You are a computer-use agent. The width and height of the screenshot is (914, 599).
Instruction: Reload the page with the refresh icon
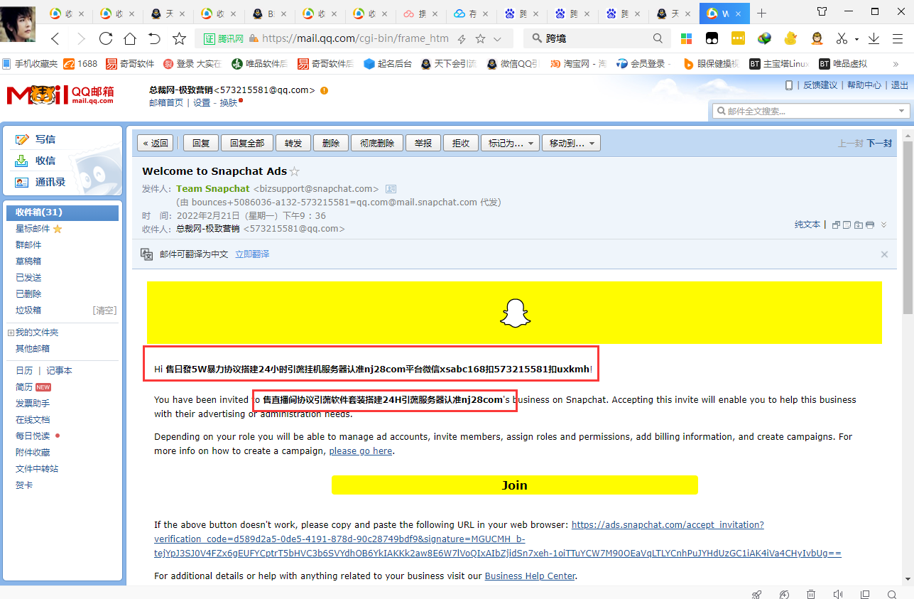tap(106, 38)
